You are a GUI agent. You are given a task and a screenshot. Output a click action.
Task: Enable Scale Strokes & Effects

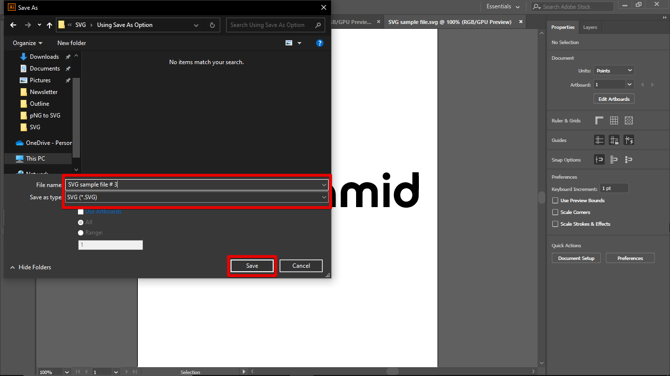pyautogui.click(x=555, y=224)
